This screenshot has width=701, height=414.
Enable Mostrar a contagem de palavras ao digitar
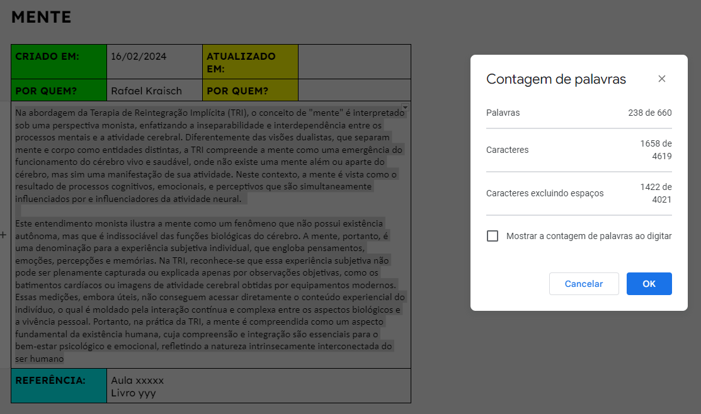click(x=493, y=236)
